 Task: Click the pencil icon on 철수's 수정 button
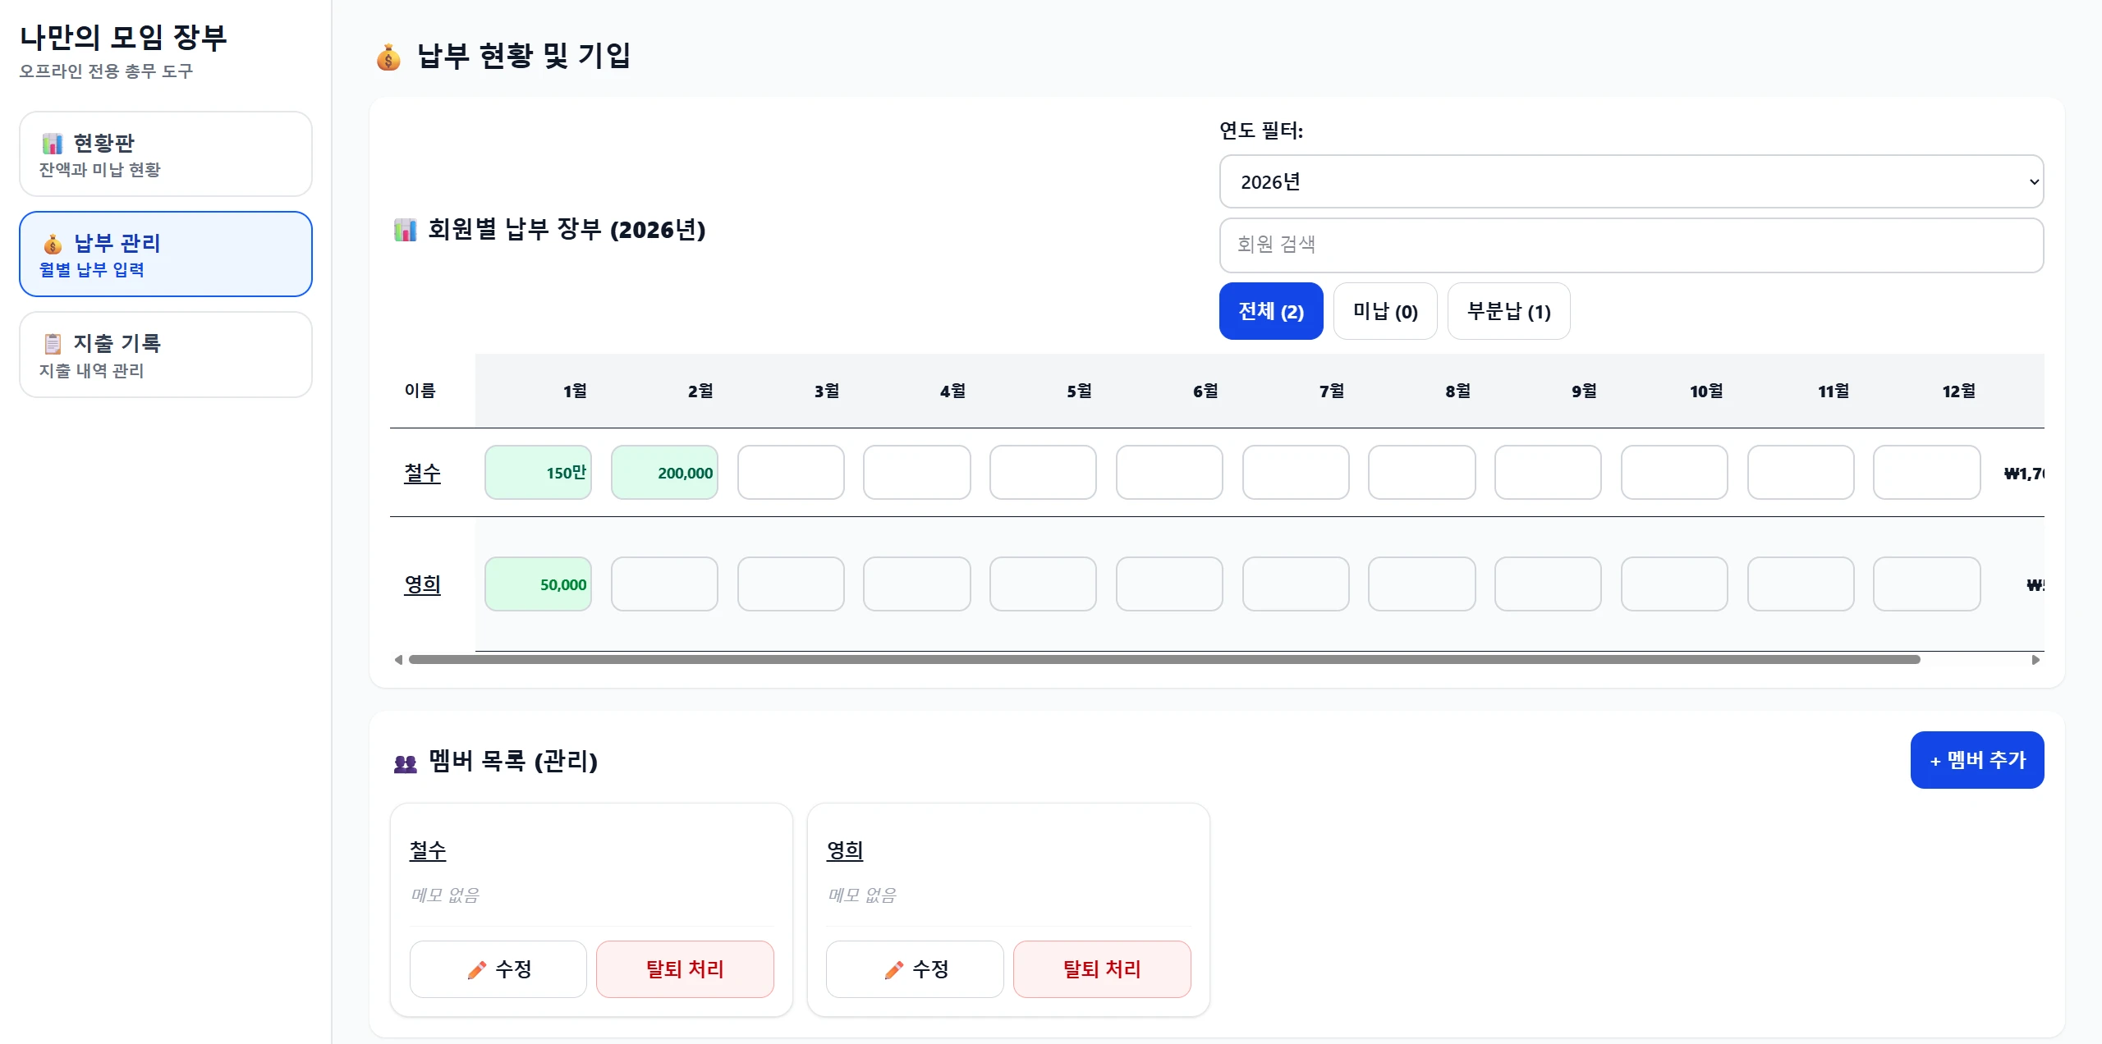[x=477, y=970]
